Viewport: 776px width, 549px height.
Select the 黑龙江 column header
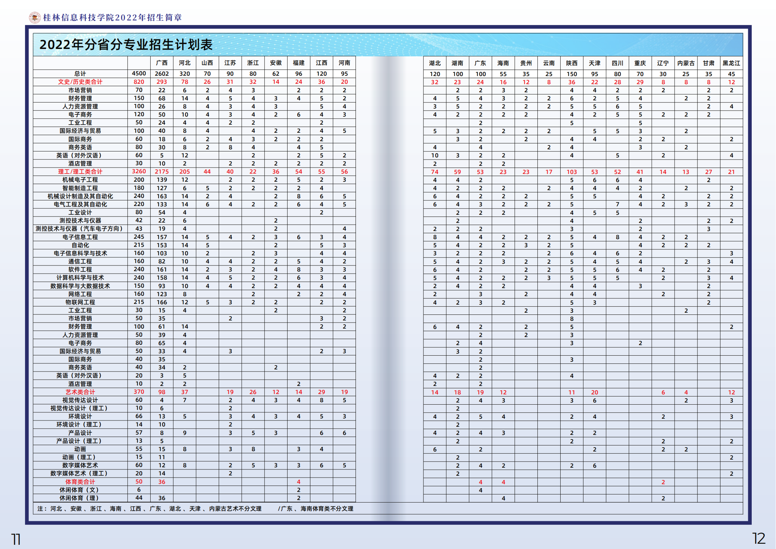pyautogui.click(x=731, y=63)
